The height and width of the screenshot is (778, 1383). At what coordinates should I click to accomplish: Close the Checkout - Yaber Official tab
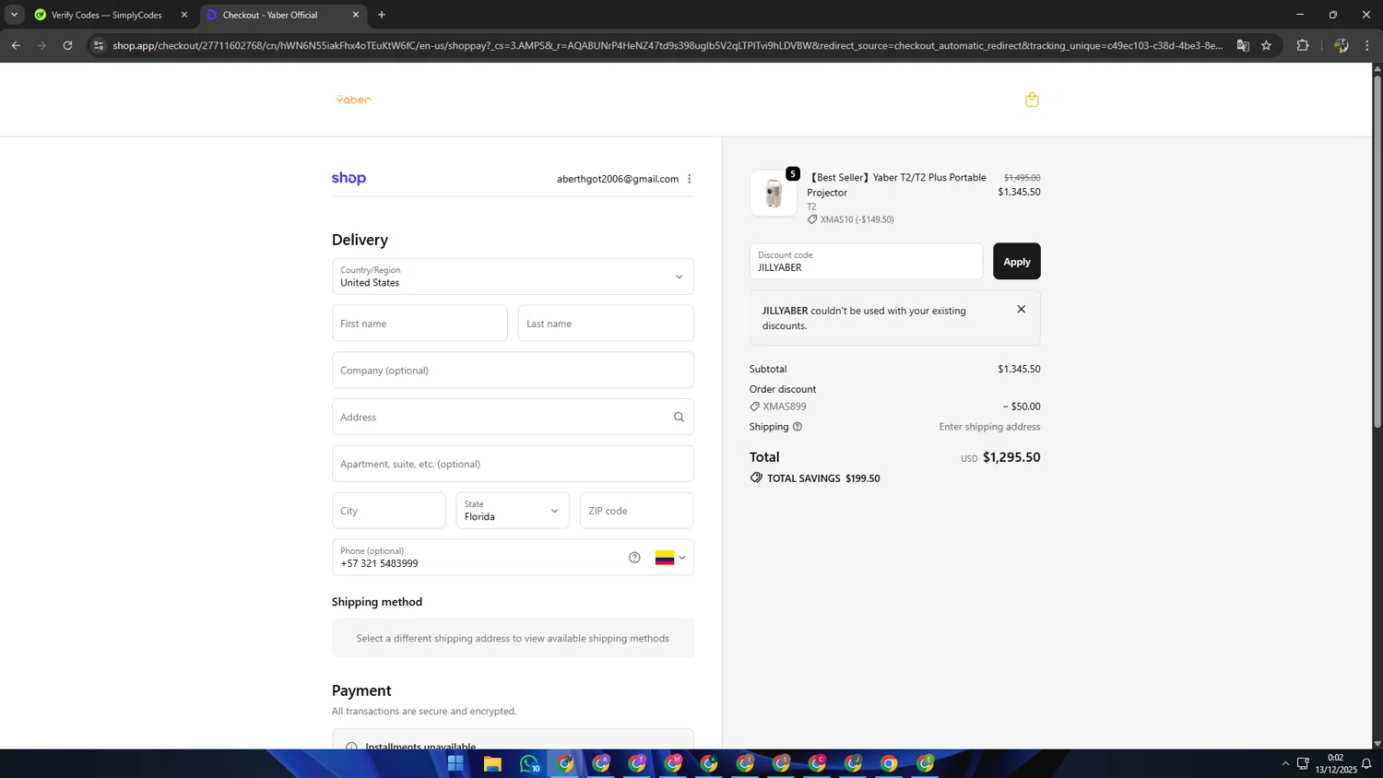356,15
